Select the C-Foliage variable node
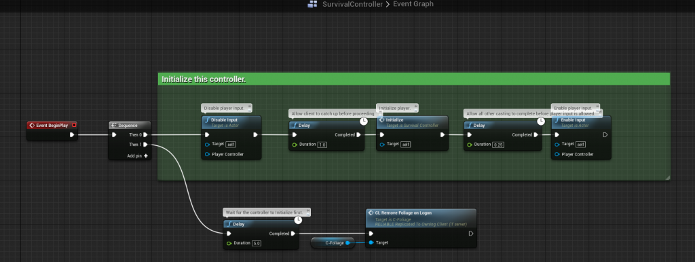 tap(333, 243)
